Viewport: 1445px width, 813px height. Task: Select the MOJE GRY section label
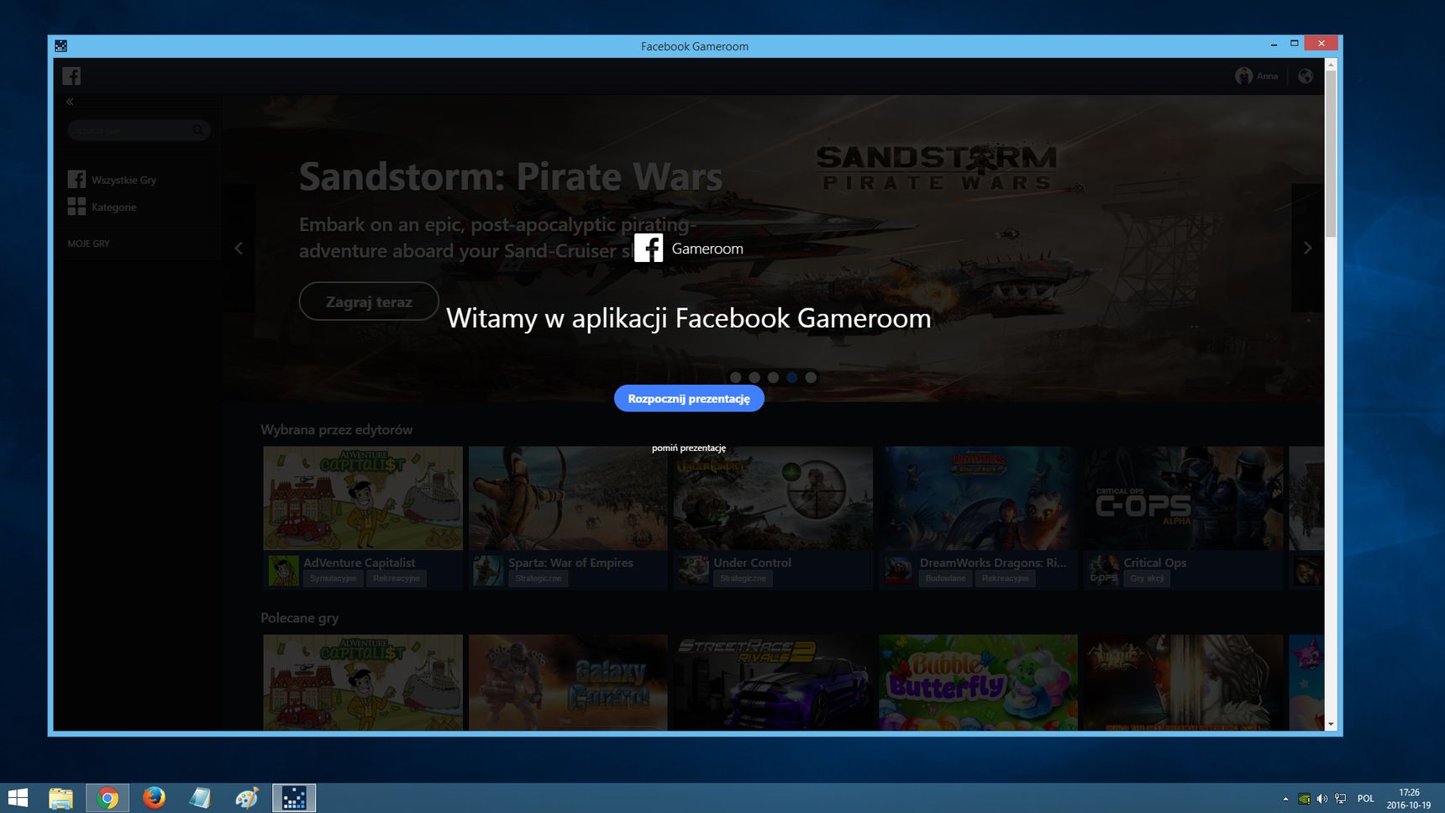(88, 244)
